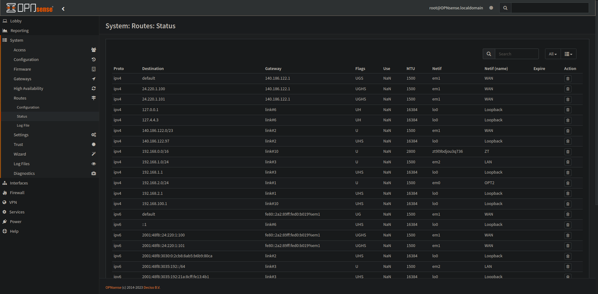Click the Deciso B.V. footer link

tap(152, 287)
